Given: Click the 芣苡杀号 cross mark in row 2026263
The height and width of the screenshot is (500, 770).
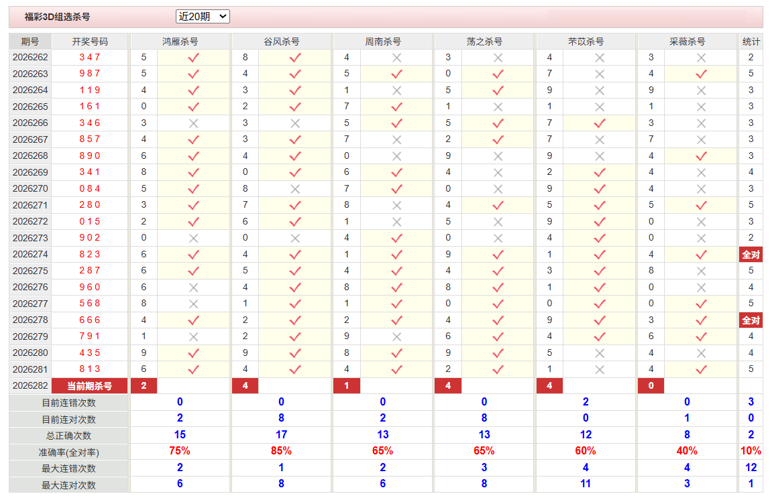Looking at the screenshot, I should point(600,74).
